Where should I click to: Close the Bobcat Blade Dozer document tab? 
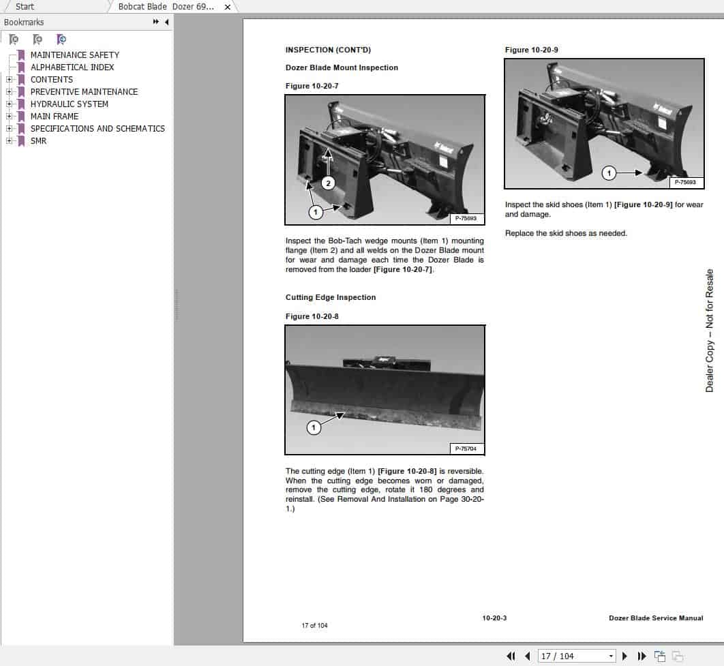pyautogui.click(x=227, y=6)
